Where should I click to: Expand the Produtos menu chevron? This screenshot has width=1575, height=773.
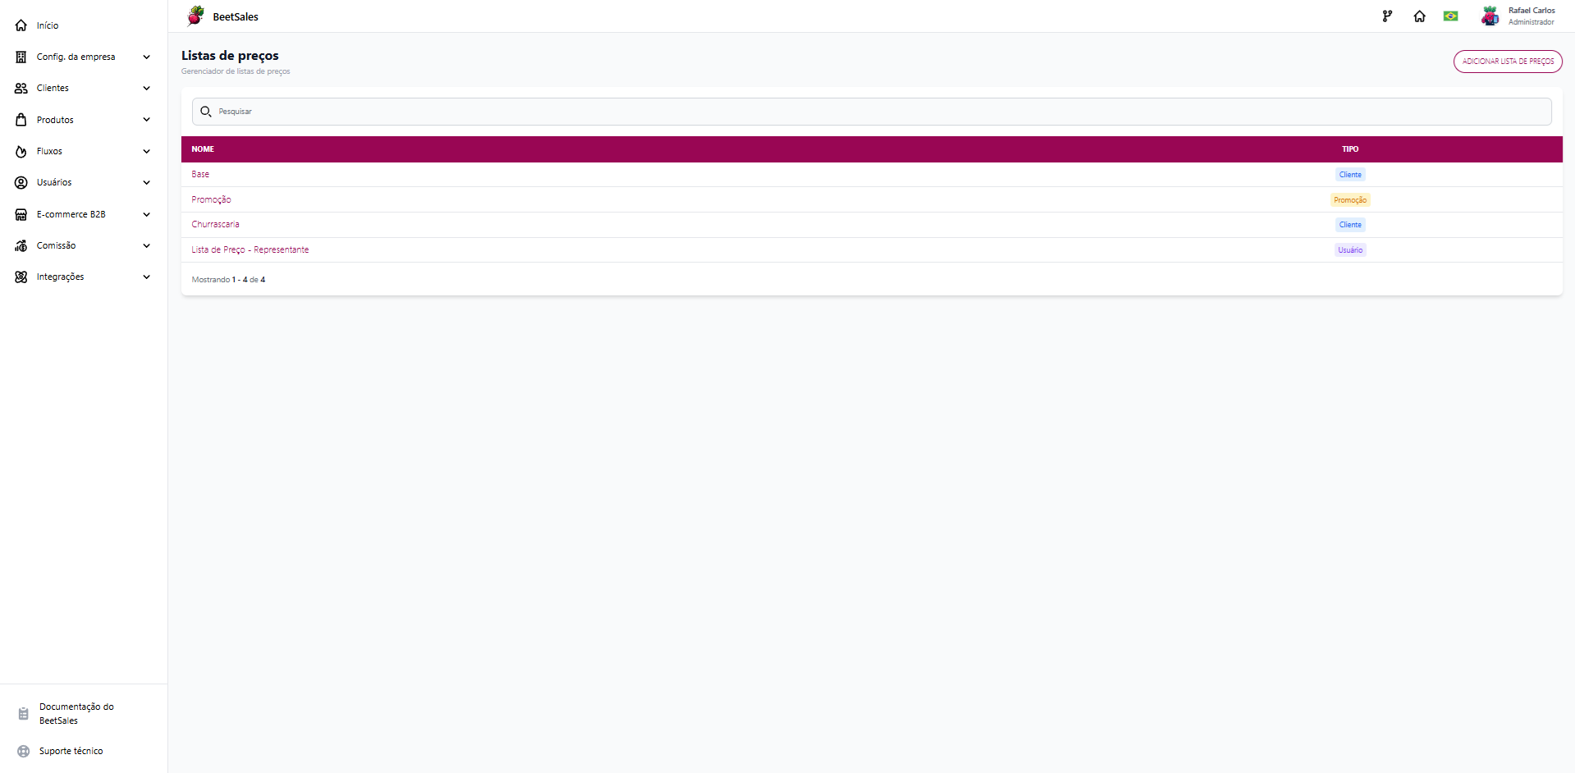click(147, 120)
